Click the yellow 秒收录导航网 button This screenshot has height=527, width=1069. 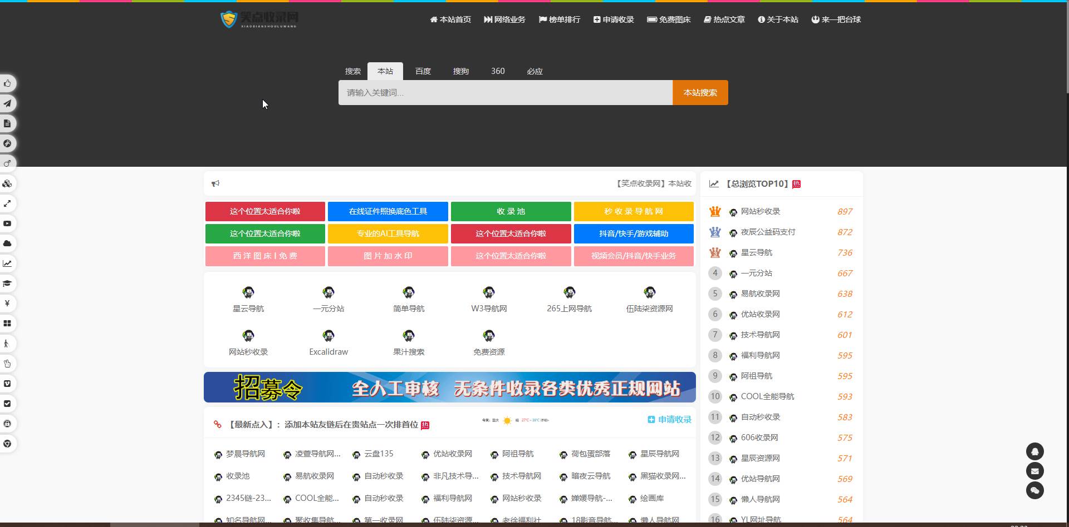[634, 211]
